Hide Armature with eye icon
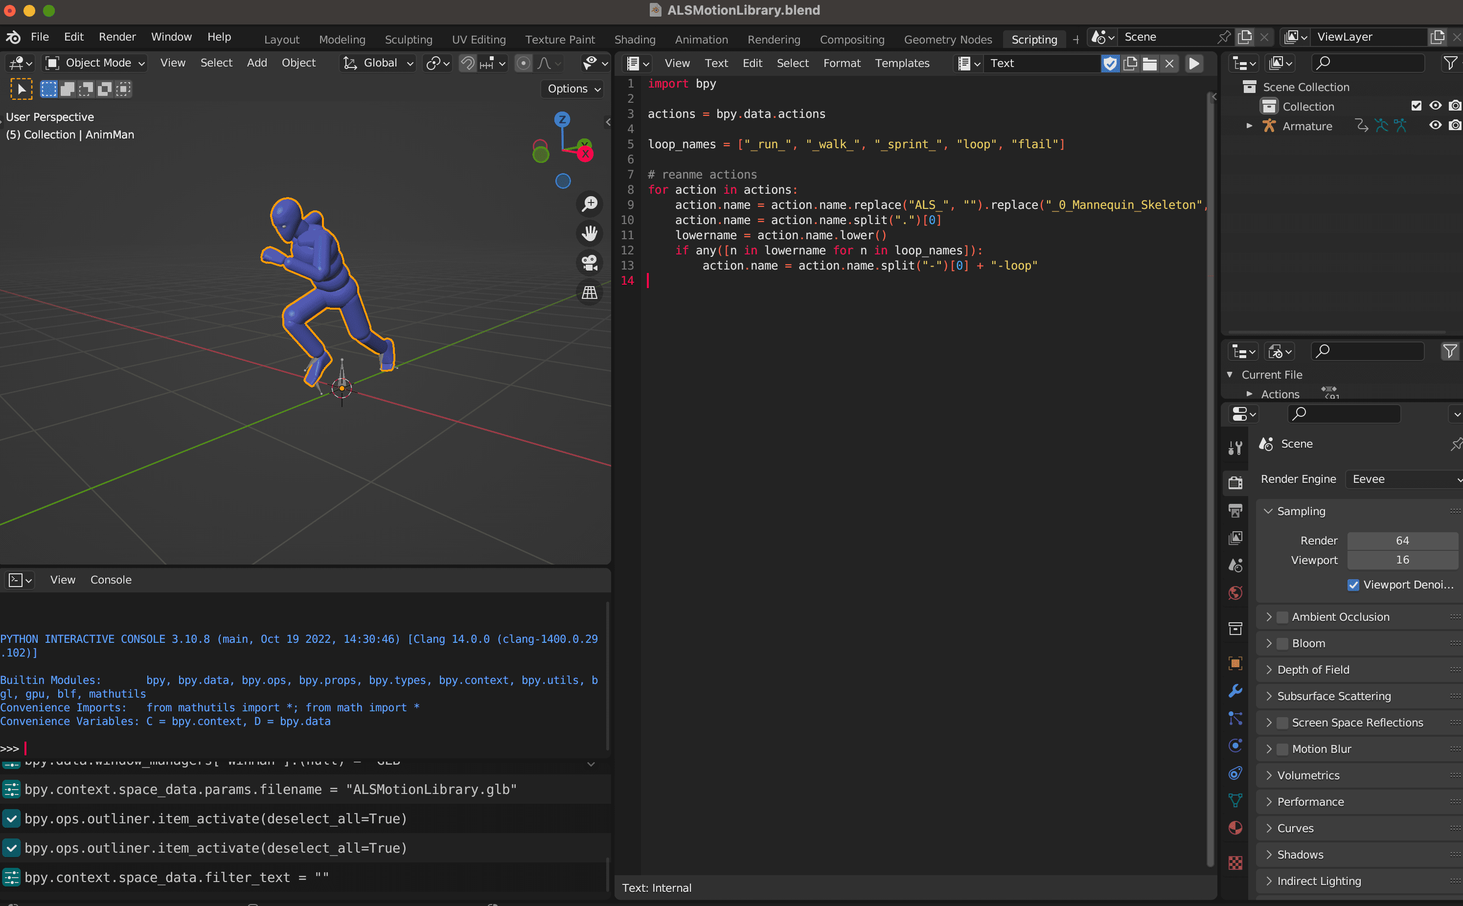 click(1436, 126)
